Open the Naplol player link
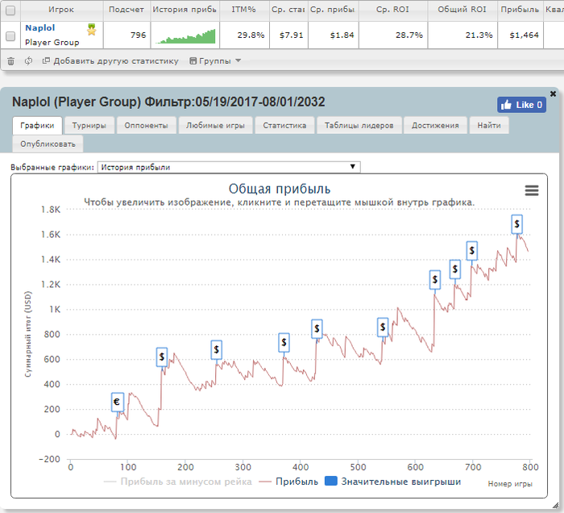The width and height of the screenshot is (564, 513). (x=40, y=27)
